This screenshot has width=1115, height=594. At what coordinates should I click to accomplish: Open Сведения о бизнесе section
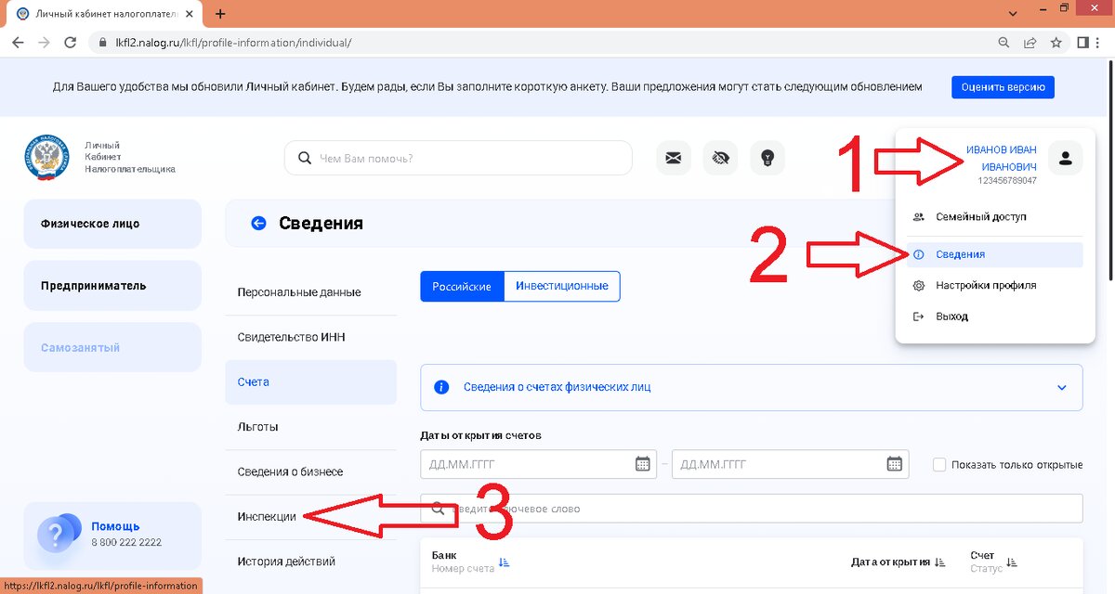[310, 471]
